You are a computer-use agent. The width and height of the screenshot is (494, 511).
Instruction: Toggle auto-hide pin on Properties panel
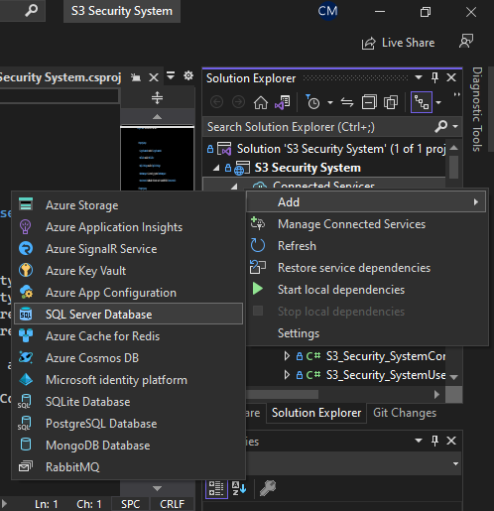point(434,441)
